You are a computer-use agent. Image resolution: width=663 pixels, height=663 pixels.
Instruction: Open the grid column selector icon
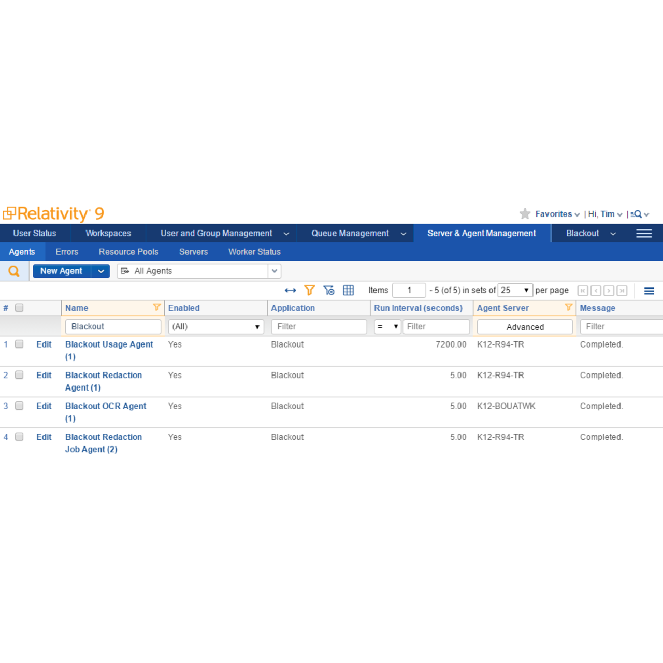pyautogui.click(x=349, y=290)
